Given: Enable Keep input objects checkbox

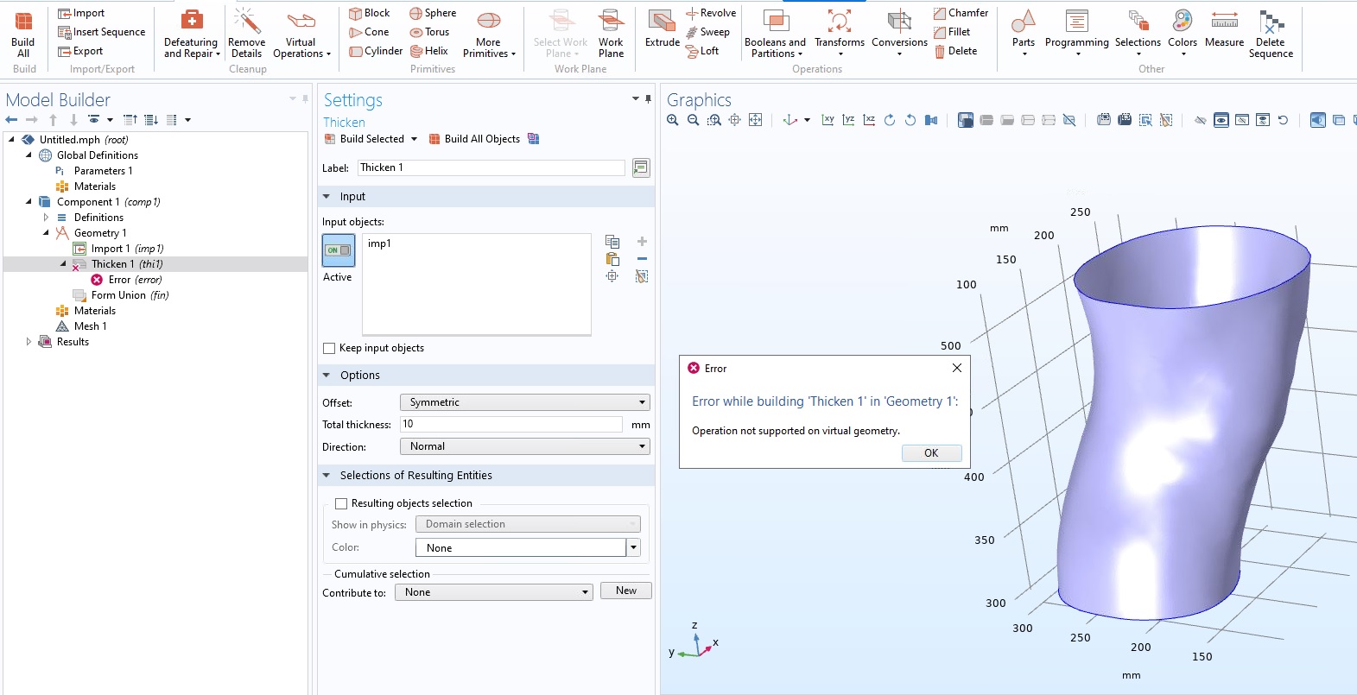Looking at the screenshot, I should coord(329,349).
